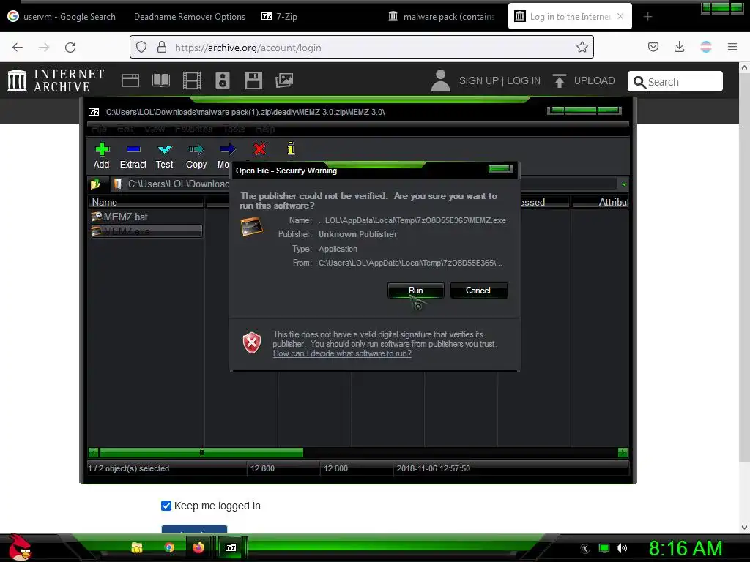Click the 7-Zip taskbar icon
This screenshot has height=562, width=750.
231,547
